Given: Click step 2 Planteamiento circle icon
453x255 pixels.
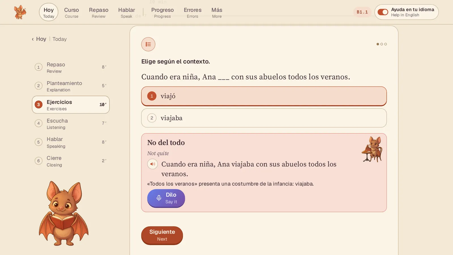Looking at the screenshot, I should coord(39,86).
